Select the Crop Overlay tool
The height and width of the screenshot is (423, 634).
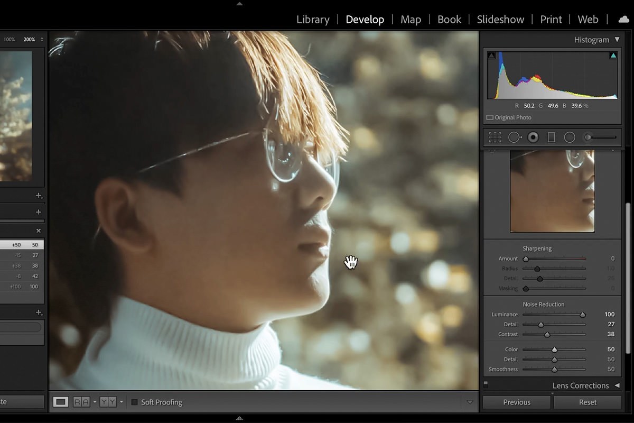click(495, 137)
